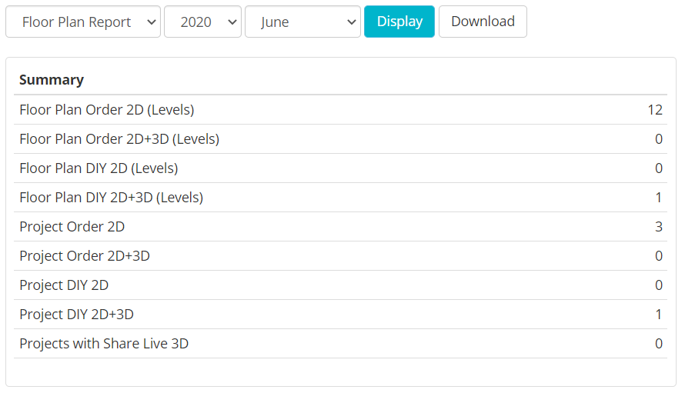Viewport: 685px width, 393px height.
Task: Select the value 0 for Projects with Share Live 3D
Action: point(659,344)
